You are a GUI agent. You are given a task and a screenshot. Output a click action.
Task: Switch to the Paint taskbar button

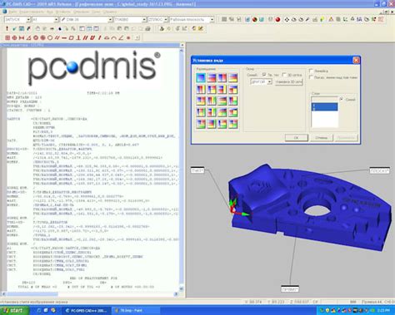click(136, 311)
